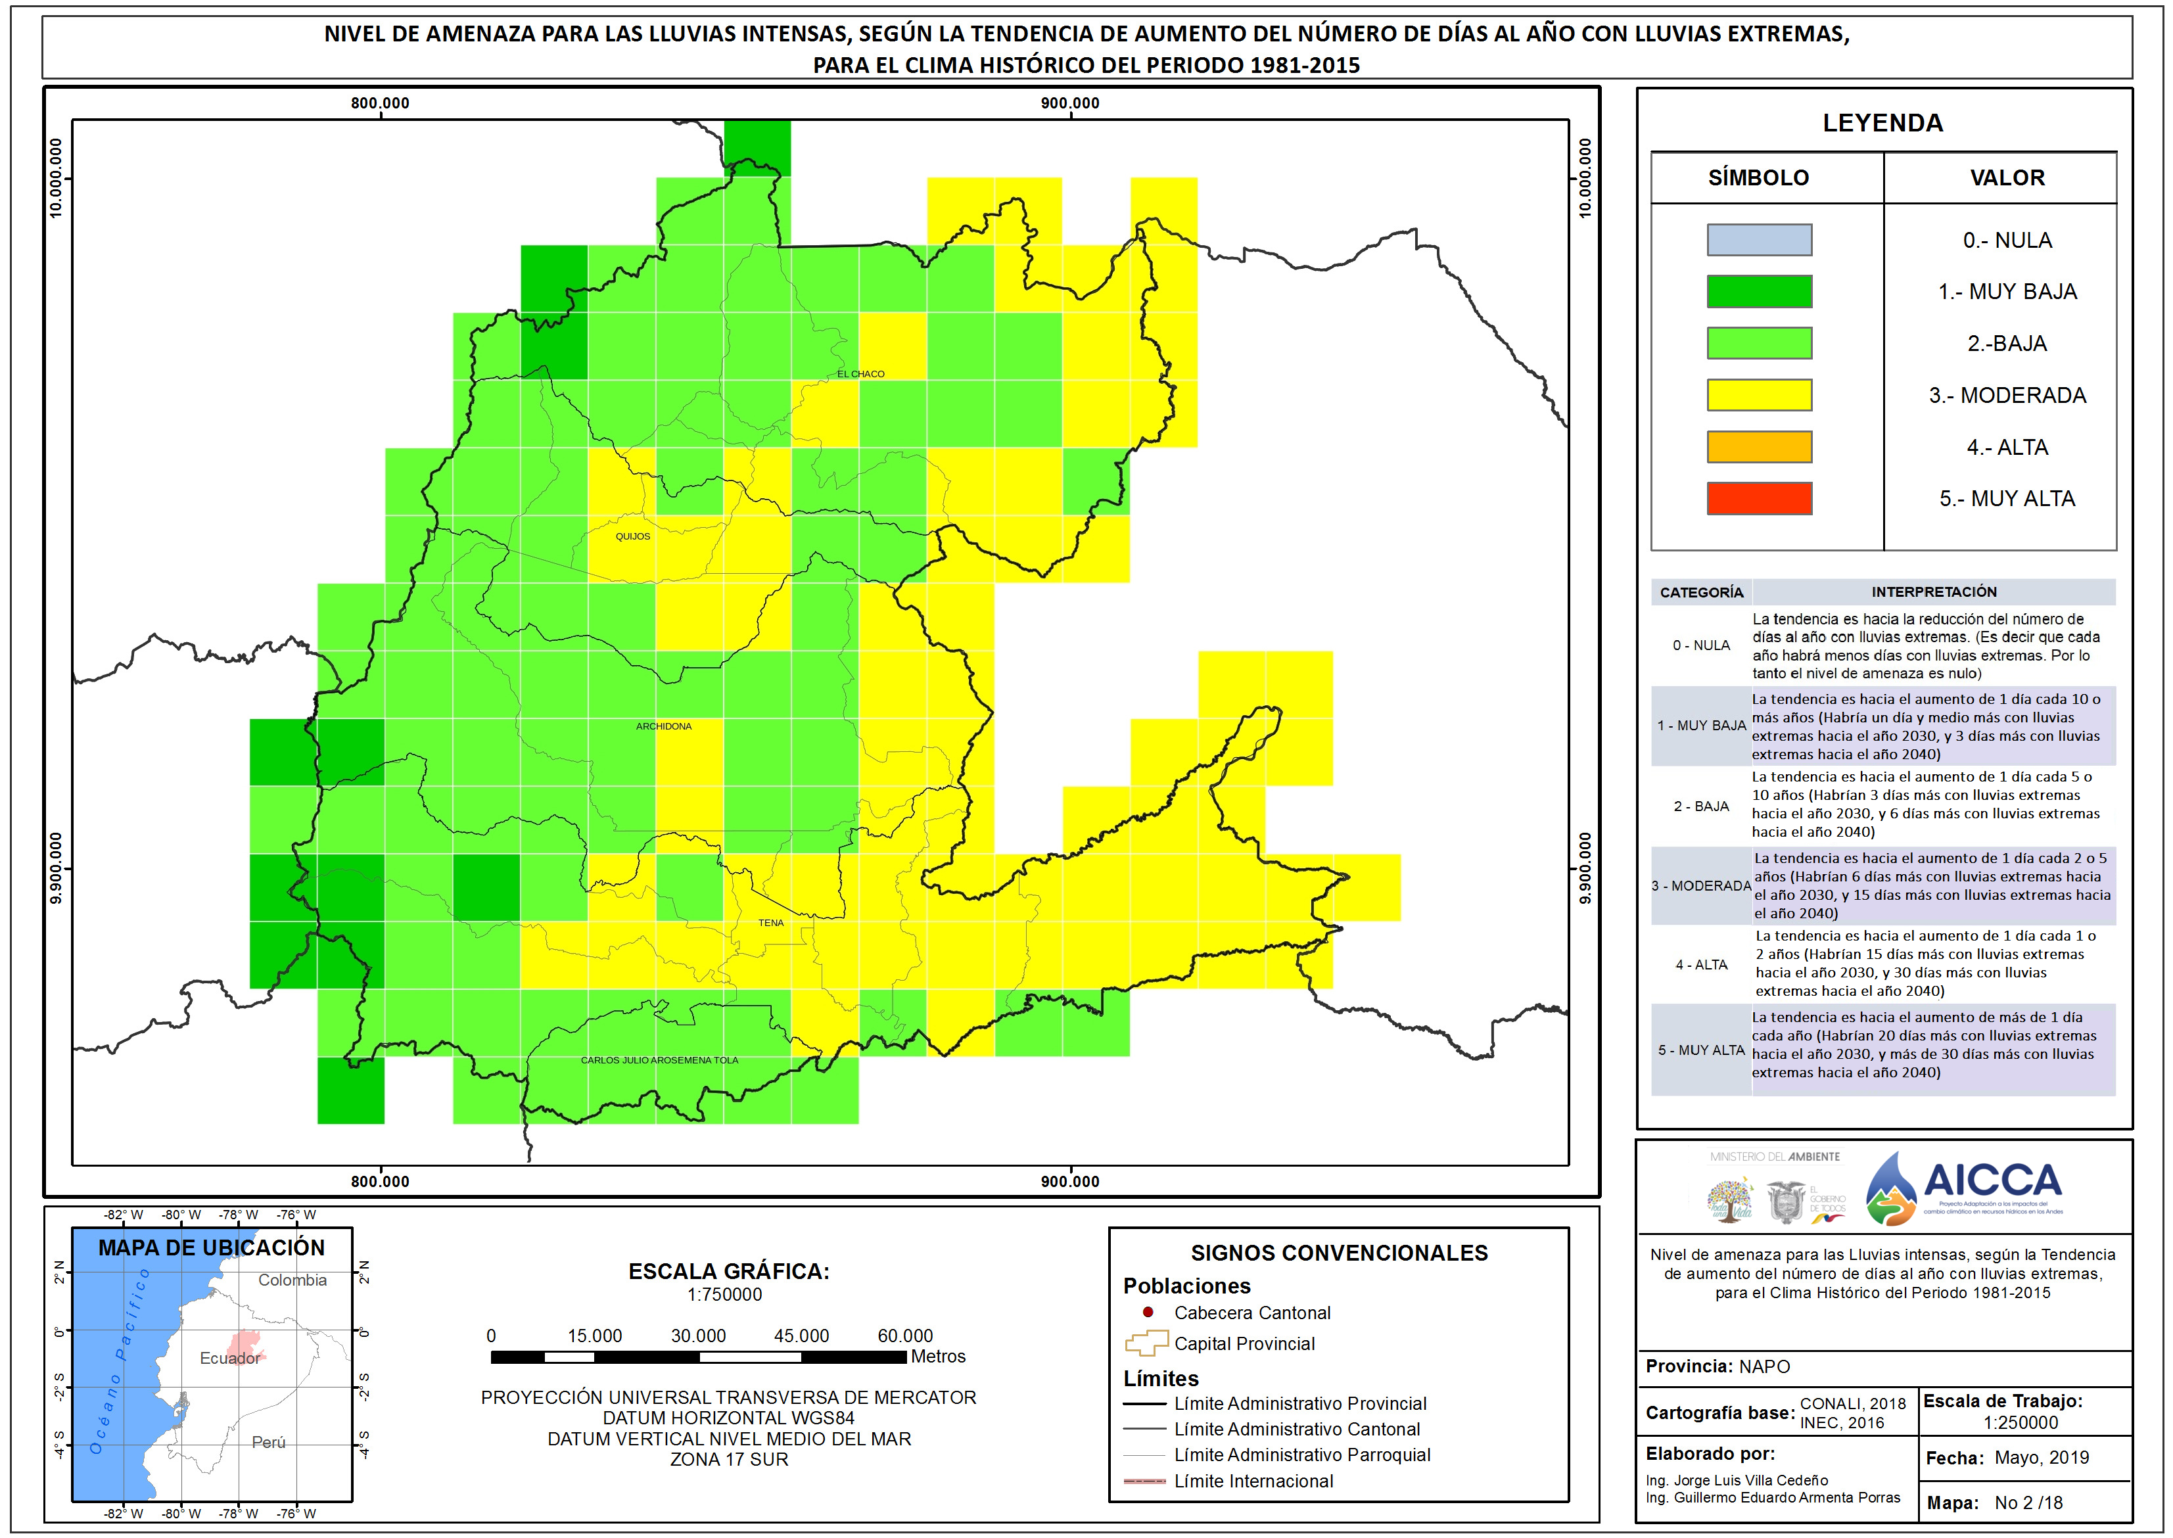The width and height of the screenshot is (2173, 1538).
Task: Click the LEYENDA heading
Action: point(1882,123)
